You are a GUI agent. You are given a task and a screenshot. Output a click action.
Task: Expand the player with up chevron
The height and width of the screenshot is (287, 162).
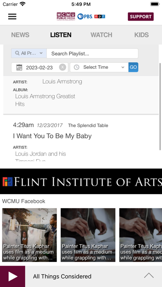pyautogui.click(x=149, y=275)
